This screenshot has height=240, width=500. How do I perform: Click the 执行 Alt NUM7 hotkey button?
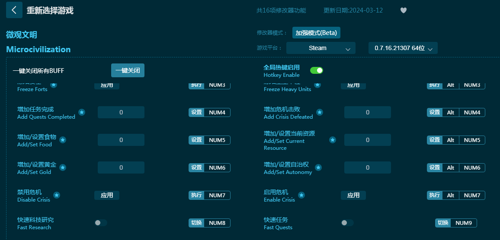[456, 195]
